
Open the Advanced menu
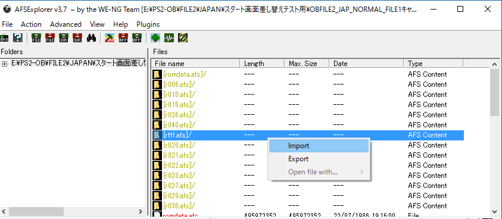click(66, 24)
